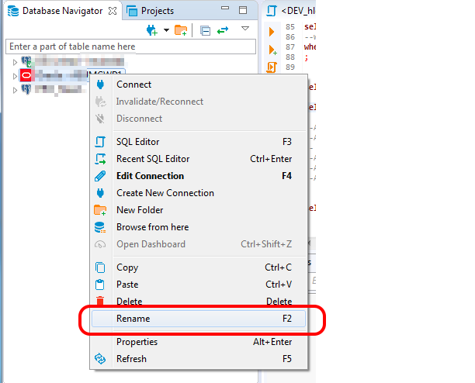475x383 pixels.
Task: Choose Paste from the context menu
Action: 199,285
